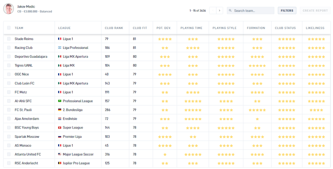
Task: Sort by PLAYING TIME column header
Action: [191, 28]
